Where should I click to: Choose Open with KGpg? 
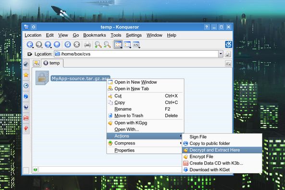(145, 123)
